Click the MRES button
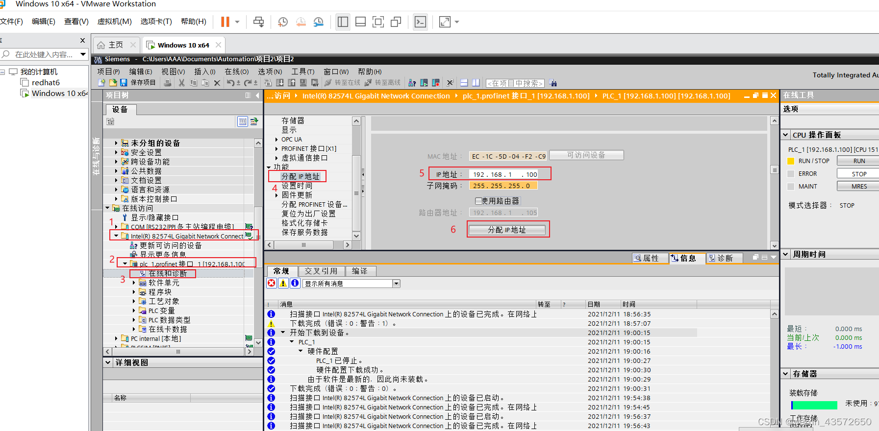 (859, 187)
